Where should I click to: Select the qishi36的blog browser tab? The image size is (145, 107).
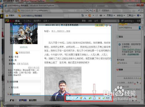(41, 16)
